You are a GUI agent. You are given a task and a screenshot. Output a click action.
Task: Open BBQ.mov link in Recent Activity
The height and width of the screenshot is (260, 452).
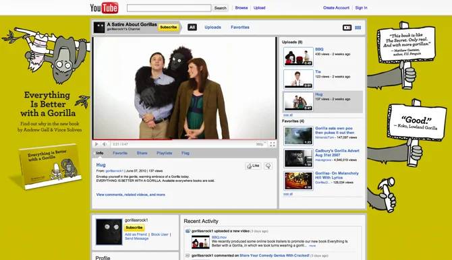click(219, 237)
